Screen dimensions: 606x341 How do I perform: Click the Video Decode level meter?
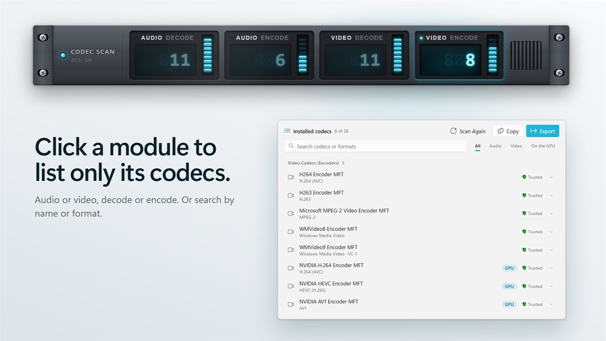tap(397, 55)
